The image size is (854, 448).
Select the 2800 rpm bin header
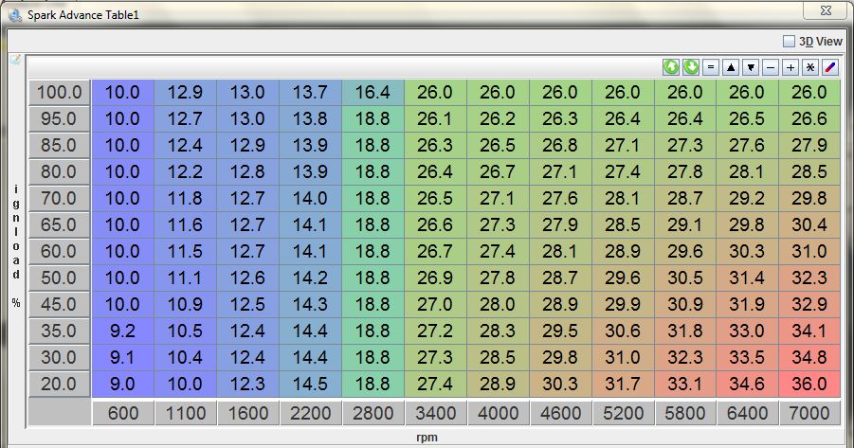point(373,413)
